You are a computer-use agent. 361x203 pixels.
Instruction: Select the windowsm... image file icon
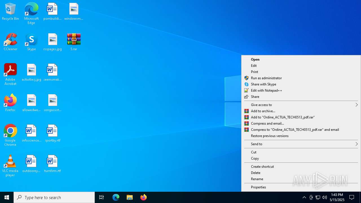point(74,12)
